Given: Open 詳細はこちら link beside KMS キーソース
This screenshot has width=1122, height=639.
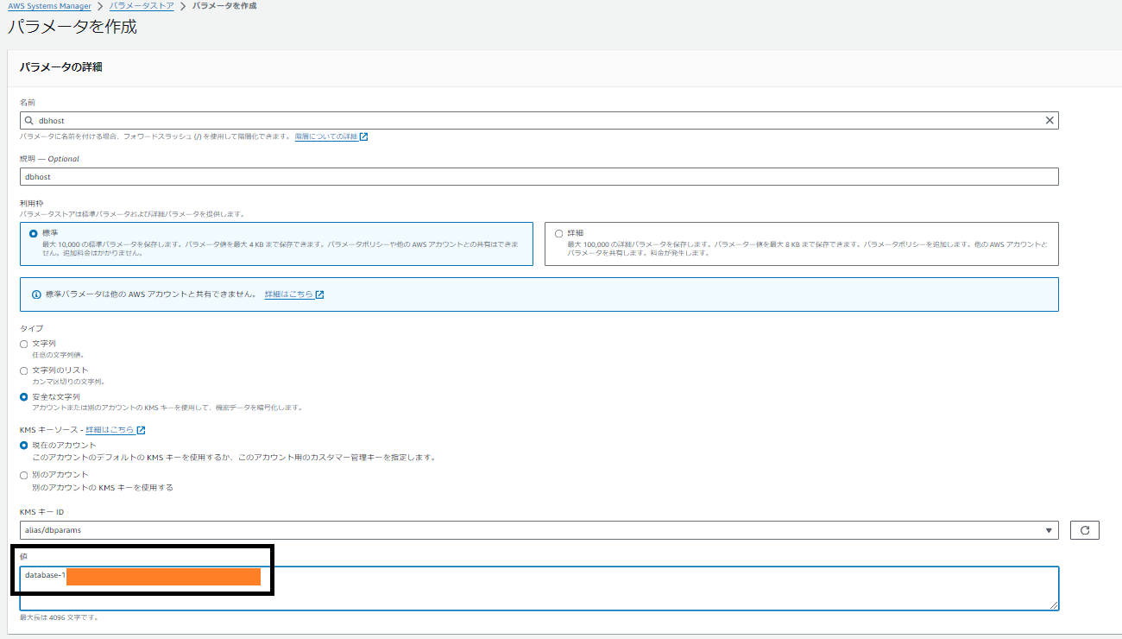Looking at the screenshot, I should [110, 430].
